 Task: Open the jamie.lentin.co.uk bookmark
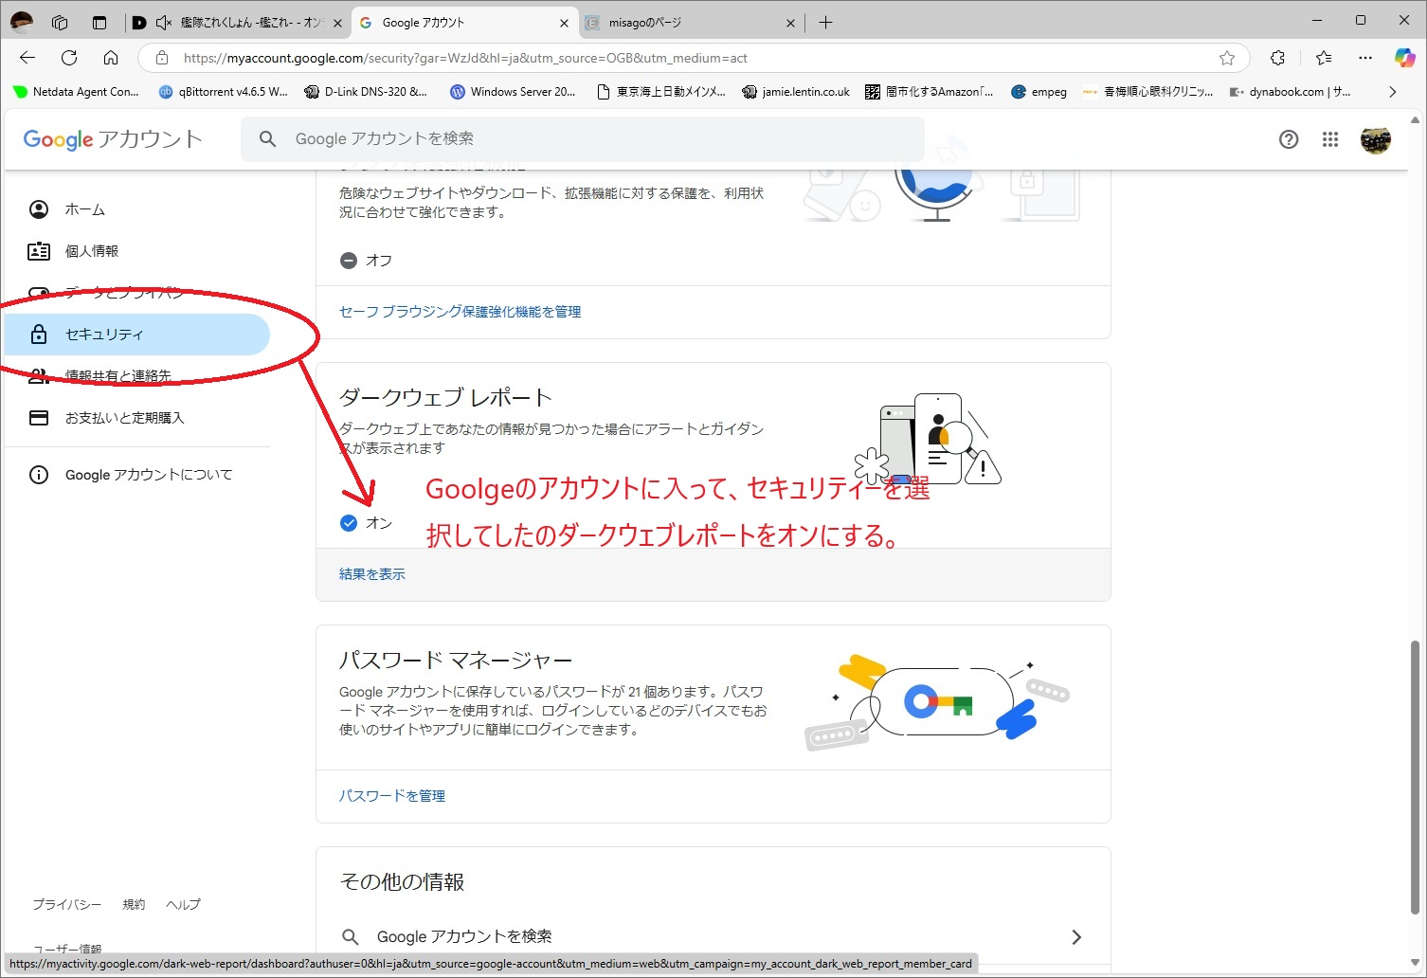click(796, 92)
